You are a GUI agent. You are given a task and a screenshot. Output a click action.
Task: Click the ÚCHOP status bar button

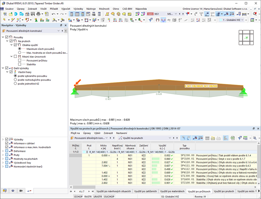pyautogui.click(x=78, y=196)
